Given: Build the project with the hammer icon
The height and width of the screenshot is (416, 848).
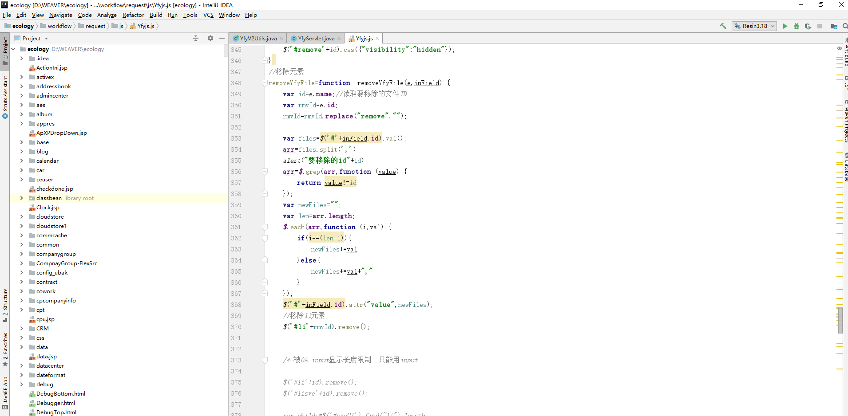Looking at the screenshot, I should click(723, 26).
